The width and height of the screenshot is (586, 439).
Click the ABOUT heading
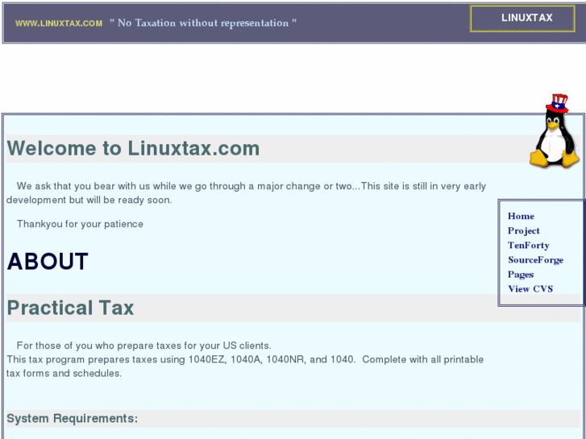[x=48, y=261]
